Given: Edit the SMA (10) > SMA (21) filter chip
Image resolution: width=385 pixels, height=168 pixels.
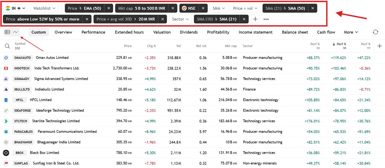Looking at the screenshot, I should [x=216, y=19].
